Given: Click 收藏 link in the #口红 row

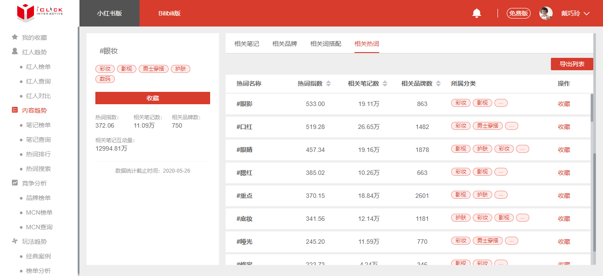Looking at the screenshot, I should [x=564, y=127].
